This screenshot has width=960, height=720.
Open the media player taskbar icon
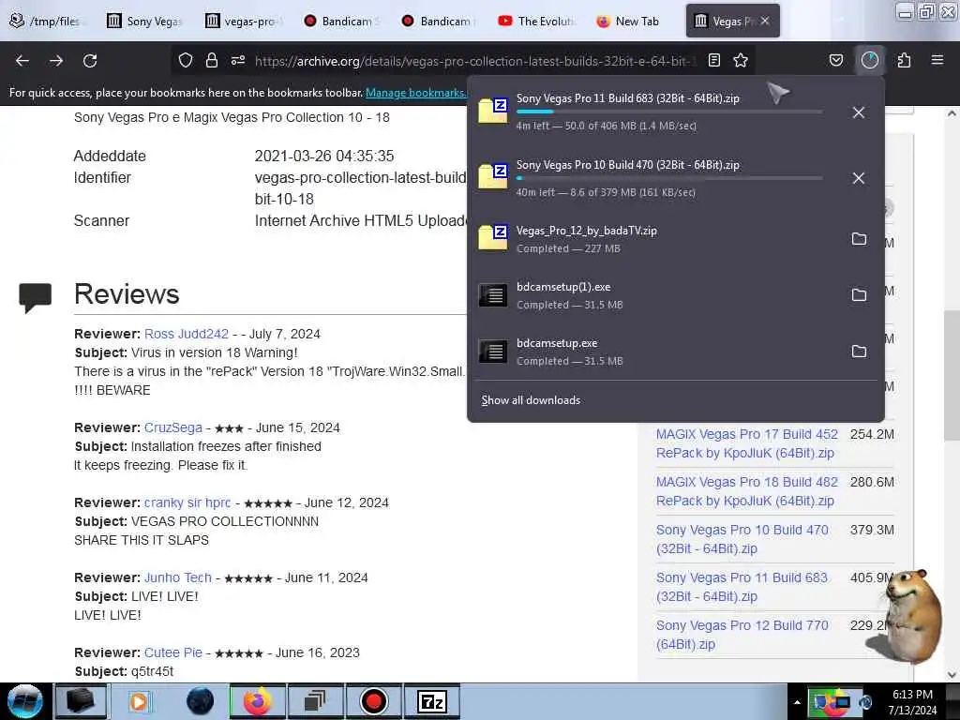click(141, 701)
